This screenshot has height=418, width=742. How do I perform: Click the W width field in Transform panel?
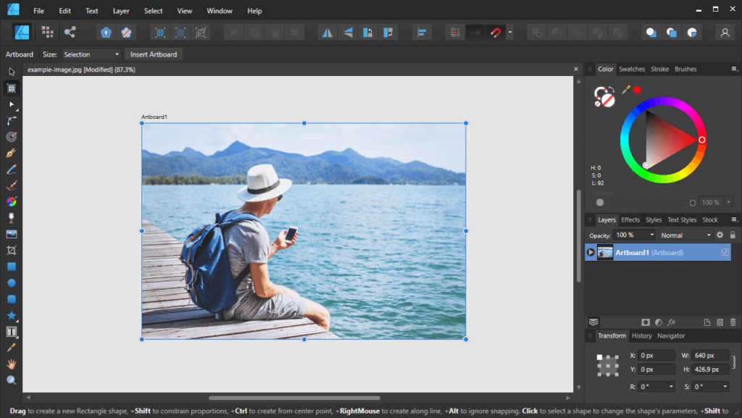(x=709, y=355)
